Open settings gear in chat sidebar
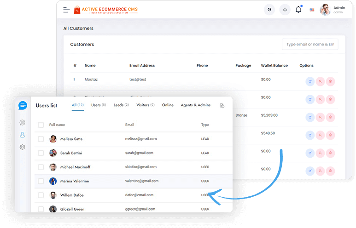Image resolution: width=356 pixels, height=228 pixels. coord(22,147)
